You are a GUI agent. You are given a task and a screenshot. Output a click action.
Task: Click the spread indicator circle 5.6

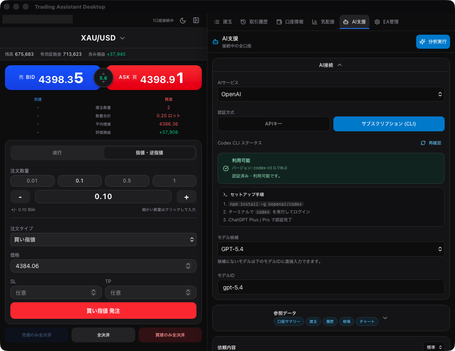pos(103,78)
